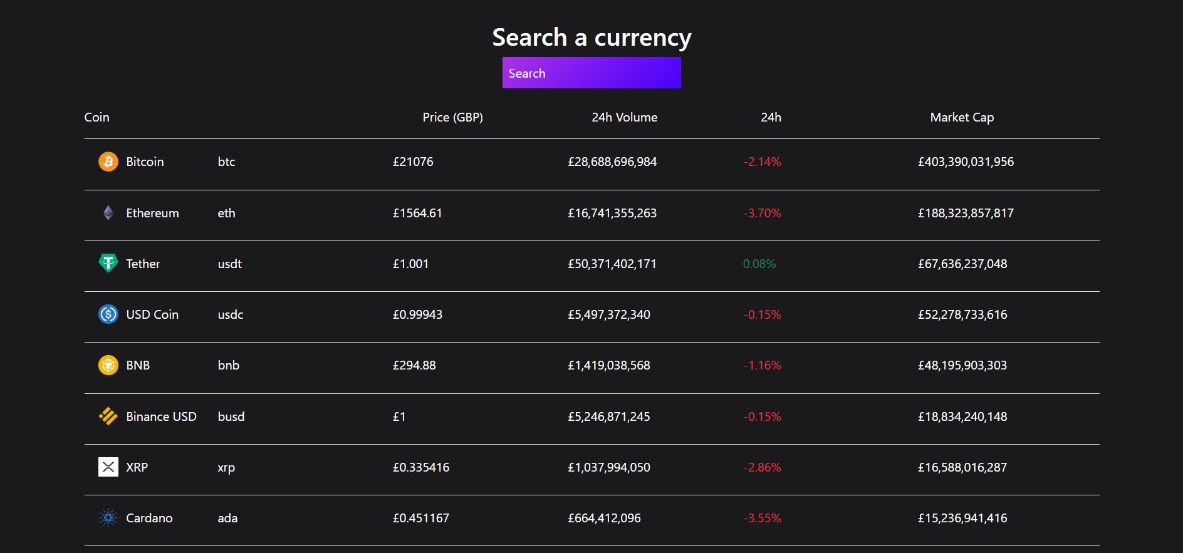Image resolution: width=1183 pixels, height=553 pixels.
Task: Select the Ethereum coin name
Action: 152,213
